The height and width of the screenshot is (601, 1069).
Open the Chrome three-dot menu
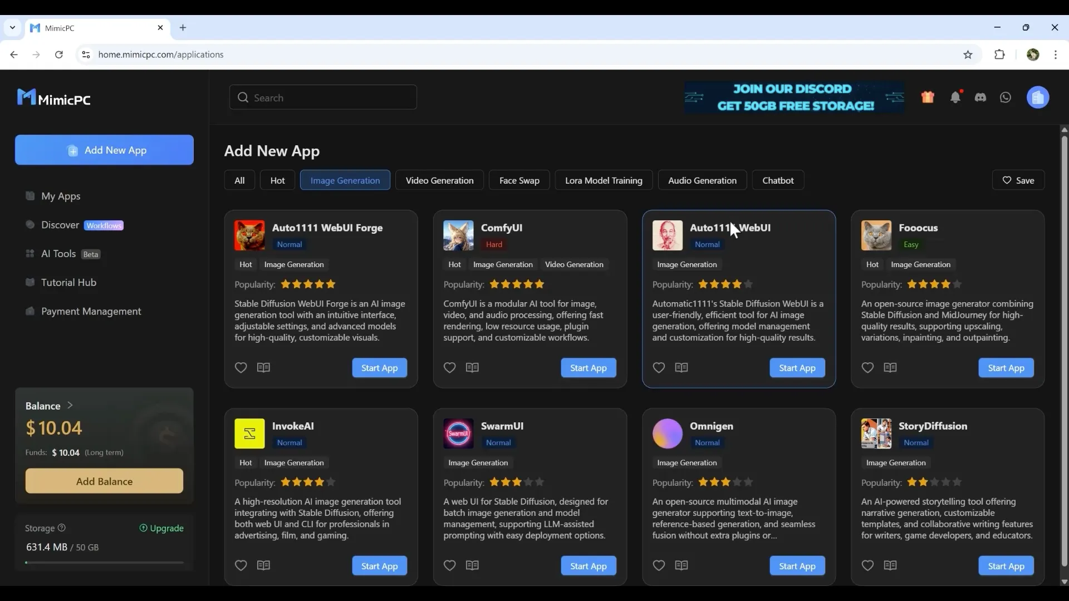[1056, 55]
